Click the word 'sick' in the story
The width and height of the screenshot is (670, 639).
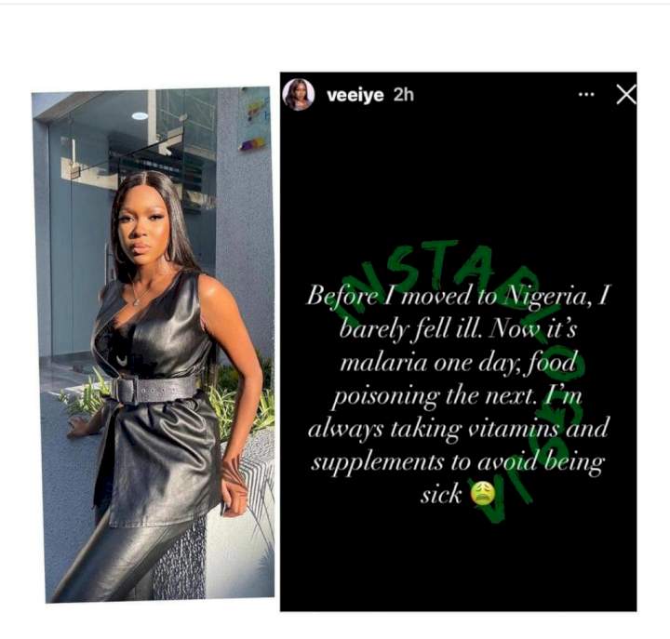(x=441, y=495)
